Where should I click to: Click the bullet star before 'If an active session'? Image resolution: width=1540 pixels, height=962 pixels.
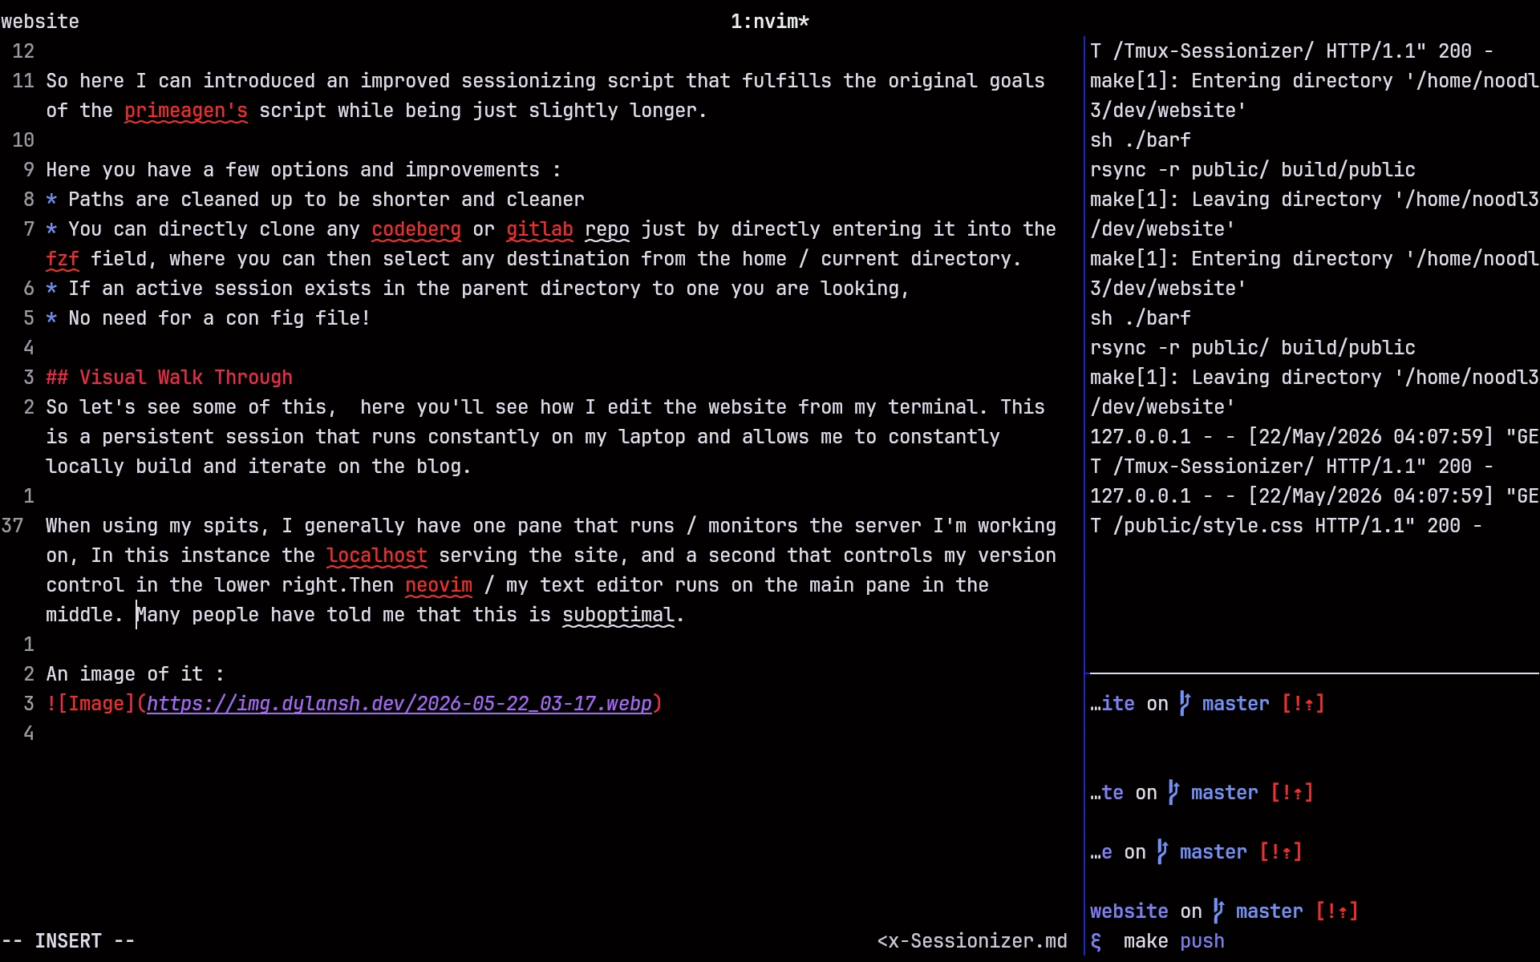coord(51,289)
